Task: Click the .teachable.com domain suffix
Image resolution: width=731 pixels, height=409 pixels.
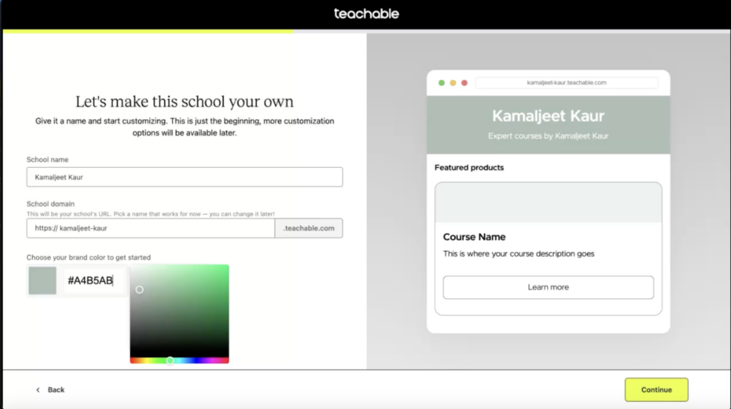Action: (308, 228)
